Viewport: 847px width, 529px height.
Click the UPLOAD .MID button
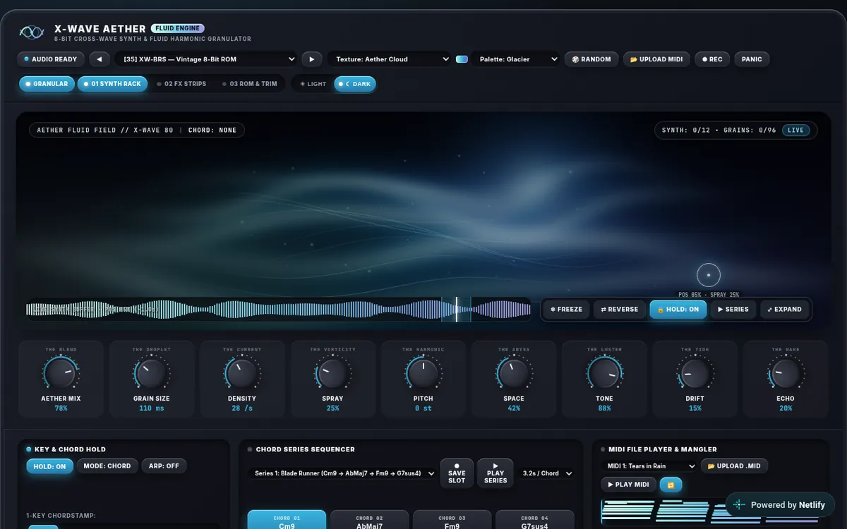coord(735,466)
